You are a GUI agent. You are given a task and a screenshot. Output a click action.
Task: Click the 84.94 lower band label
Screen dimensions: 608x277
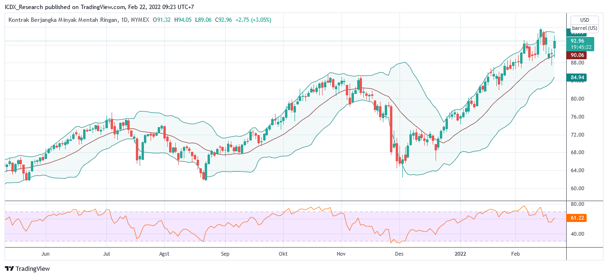[577, 77]
